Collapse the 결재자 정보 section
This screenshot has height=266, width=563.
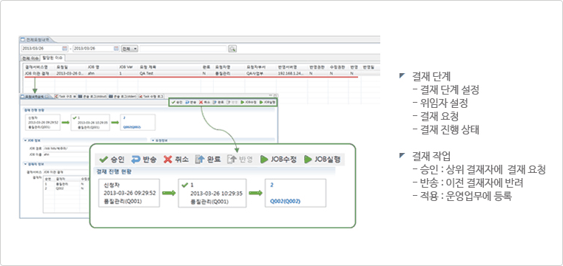(x=24, y=164)
